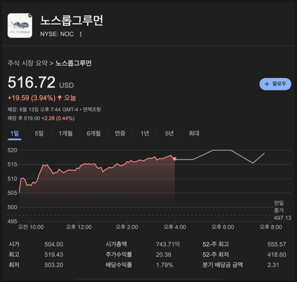This screenshot has height=282, width=297.
Task: Click the 노스롭그루먼 company title
Action: (72, 21)
